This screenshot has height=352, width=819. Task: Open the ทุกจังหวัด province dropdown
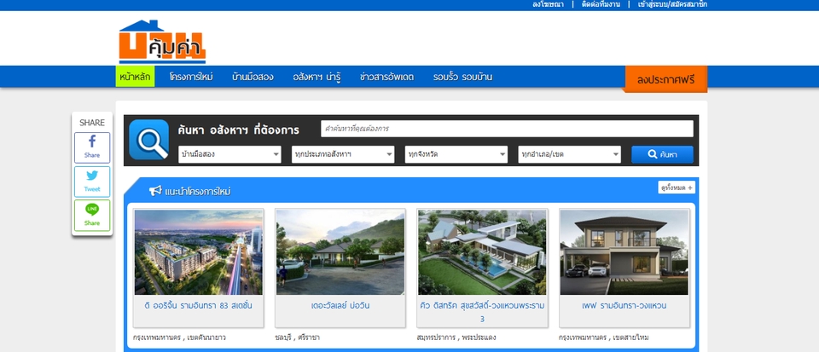coord(456,154)
